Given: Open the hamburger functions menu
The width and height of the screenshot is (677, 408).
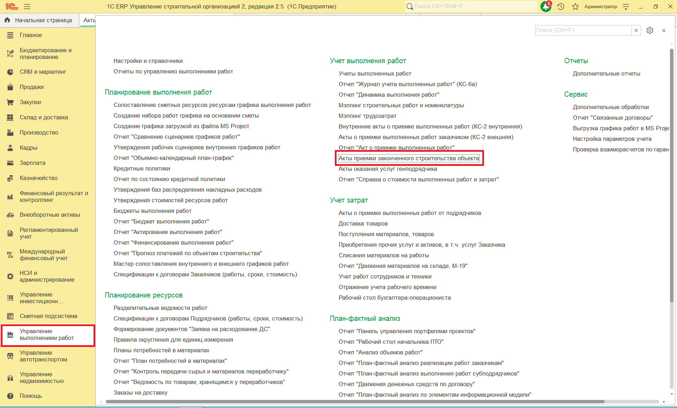Looking at the screenshot, I should point(27,6).
